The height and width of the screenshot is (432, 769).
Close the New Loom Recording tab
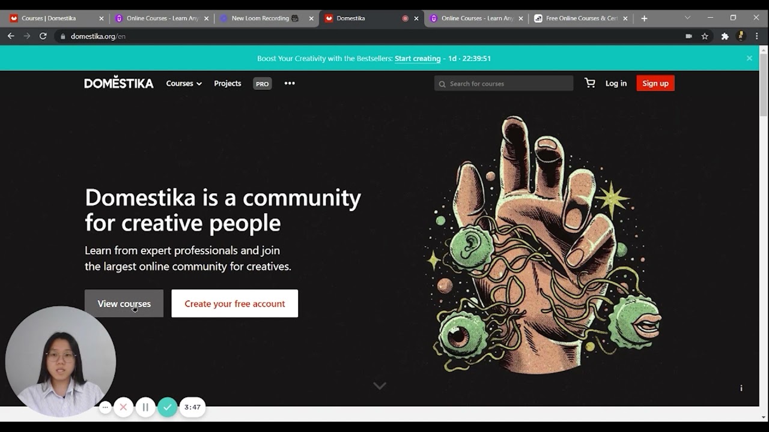311,19
